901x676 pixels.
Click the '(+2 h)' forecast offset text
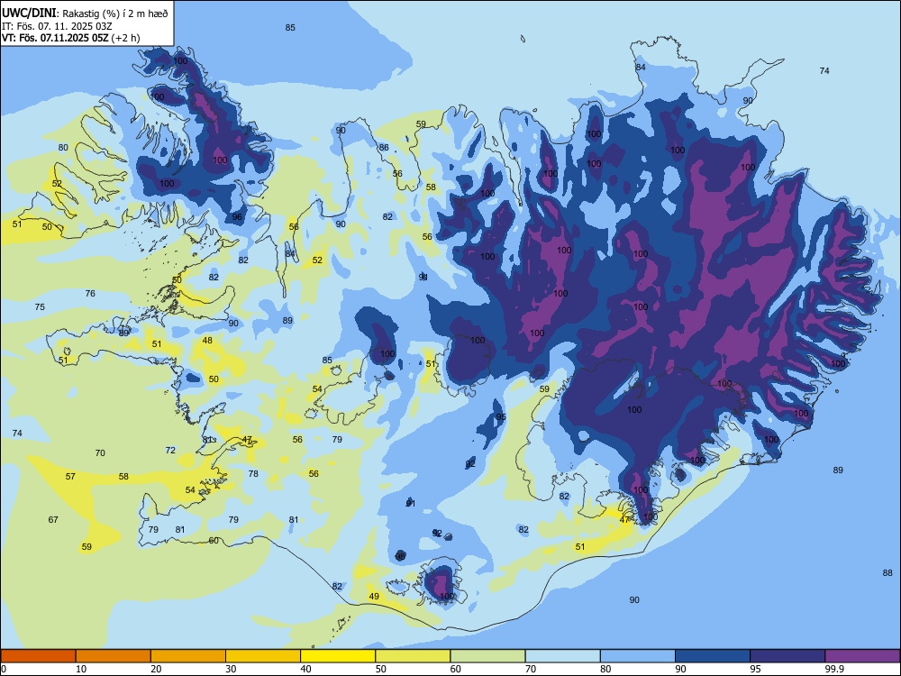coord(125,38)
